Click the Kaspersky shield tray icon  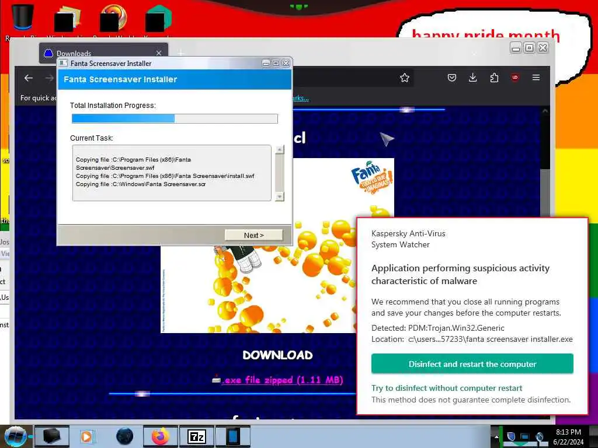click(x=512, y=436)
